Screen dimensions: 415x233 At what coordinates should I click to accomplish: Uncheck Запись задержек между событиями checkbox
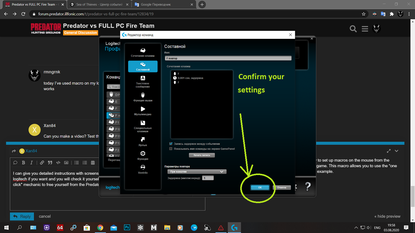171,144
